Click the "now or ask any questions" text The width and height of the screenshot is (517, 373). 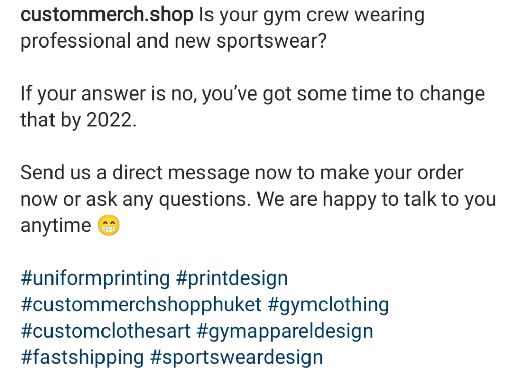pos(134,200)
